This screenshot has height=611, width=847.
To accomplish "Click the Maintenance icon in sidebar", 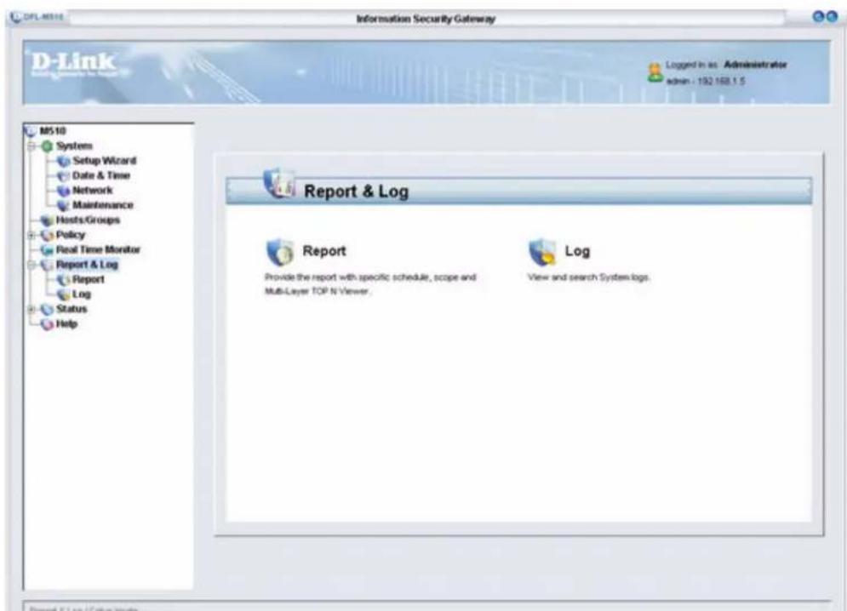I will pos(64,205).
